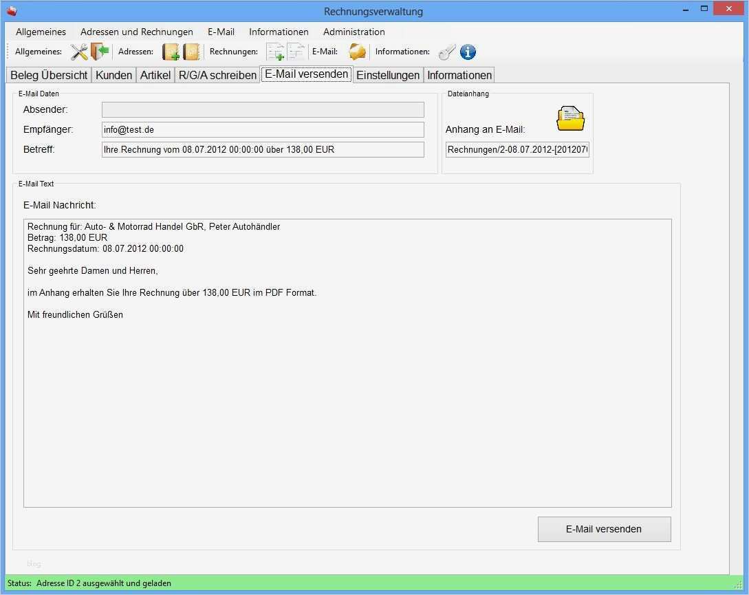Click the yellow attachment folder icon

coord(569,117)
